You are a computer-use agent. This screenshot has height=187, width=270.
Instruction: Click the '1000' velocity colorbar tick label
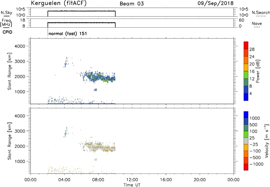254,118
